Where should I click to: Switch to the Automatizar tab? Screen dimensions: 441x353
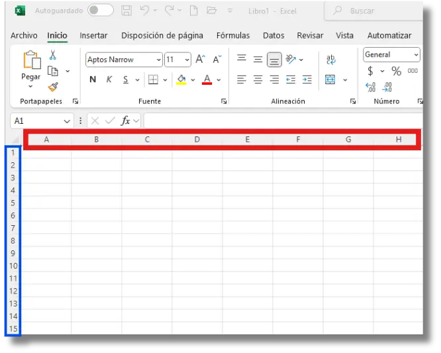(x=389, y=36)
